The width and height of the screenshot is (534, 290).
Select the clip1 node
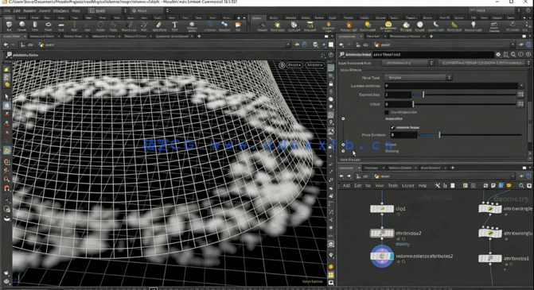click(x=382, y=208)
